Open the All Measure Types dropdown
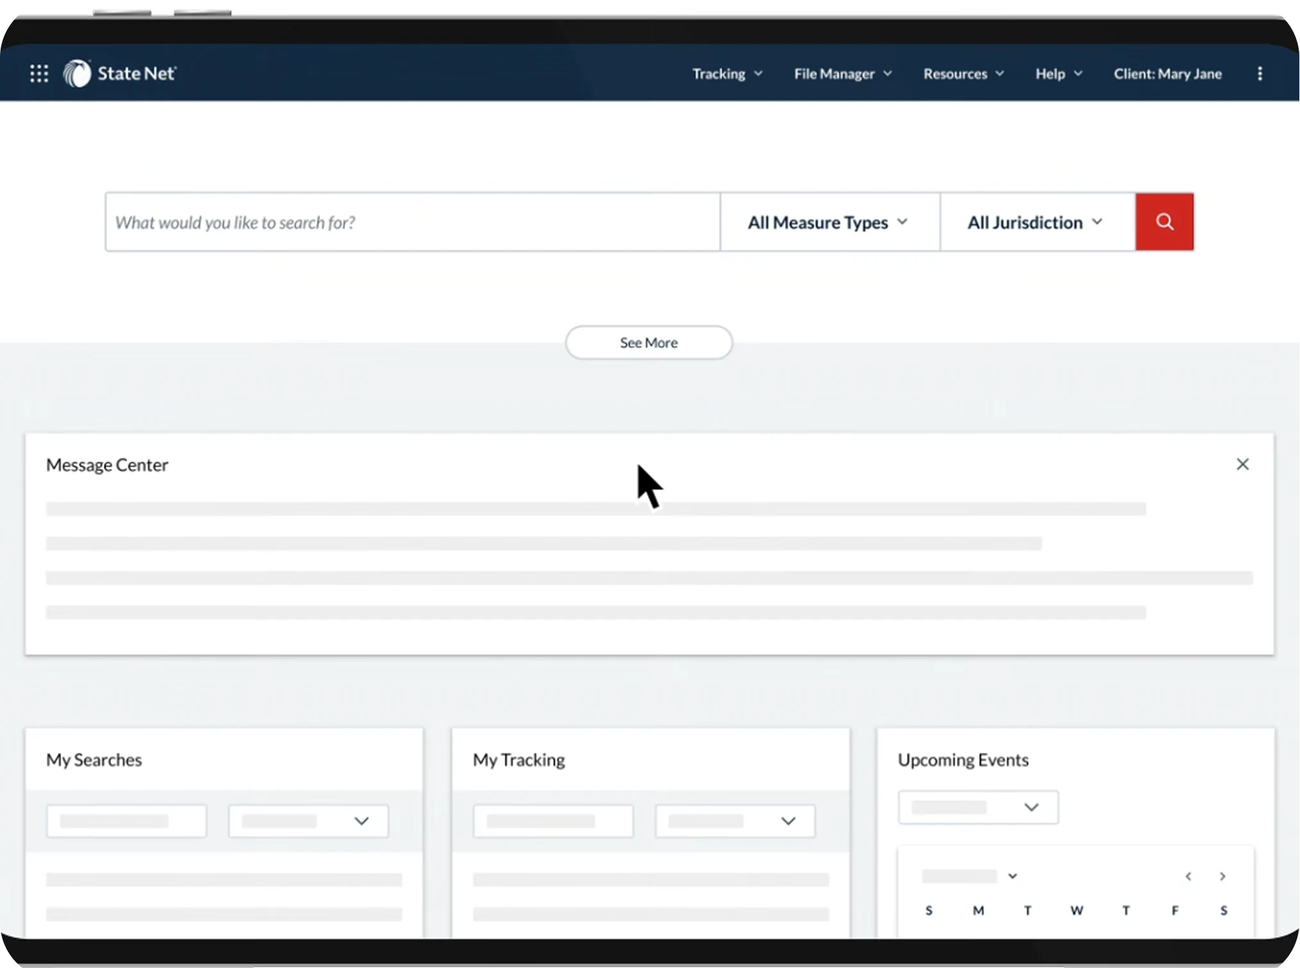1300x980 pixels. click(x=828, y=222)
